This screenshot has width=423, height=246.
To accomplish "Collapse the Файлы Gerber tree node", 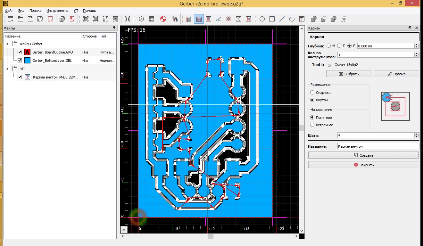I will [x=7, y=44].
